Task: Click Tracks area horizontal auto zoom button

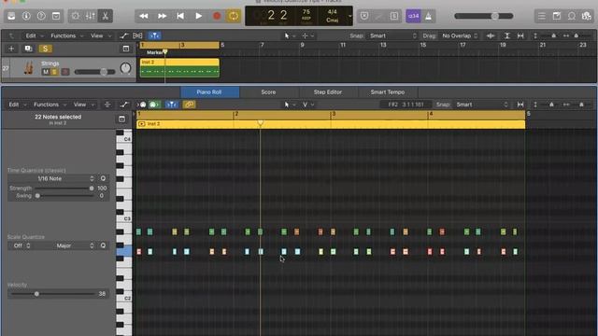Action: [520, 35]
